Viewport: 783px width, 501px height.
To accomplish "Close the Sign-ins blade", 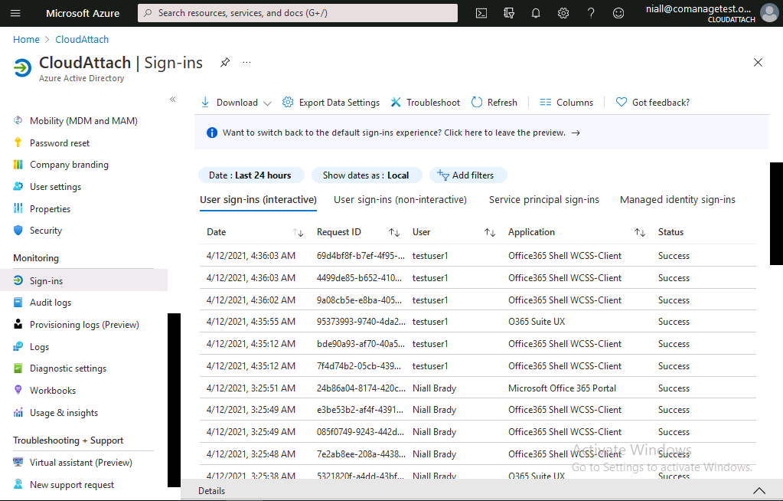I will pyautogui.click(x=758, y=63).
